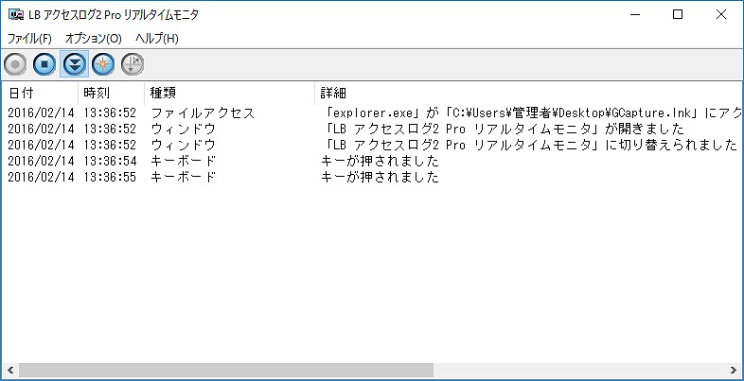This screenshot has width=744, height=381.
Task: Click the horizontal scrollbar left arrow
Action: click(x=10, y=370)
